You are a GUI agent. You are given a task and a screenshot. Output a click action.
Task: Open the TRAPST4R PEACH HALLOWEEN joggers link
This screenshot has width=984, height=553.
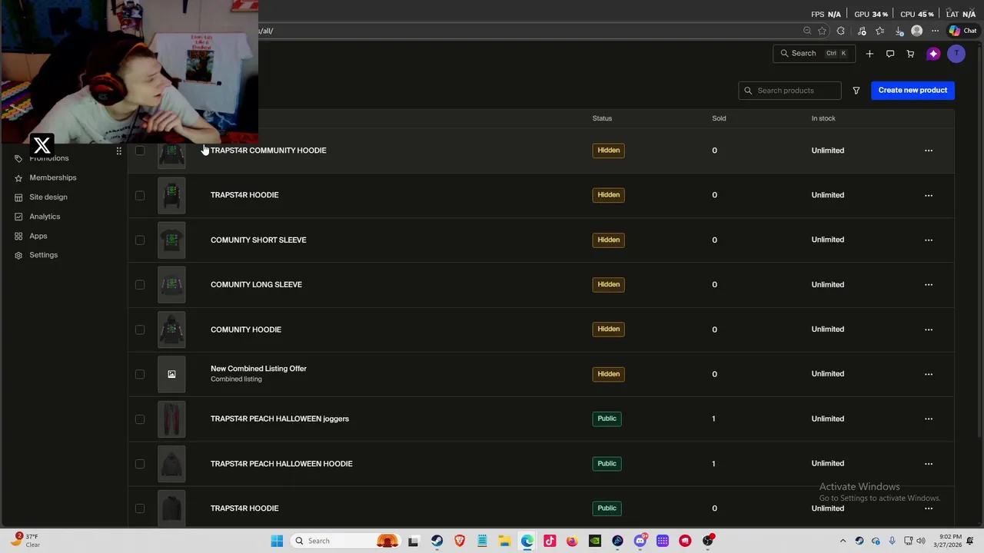click(x=280, y=419)
